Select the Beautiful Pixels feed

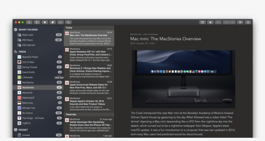coord(38,57)
